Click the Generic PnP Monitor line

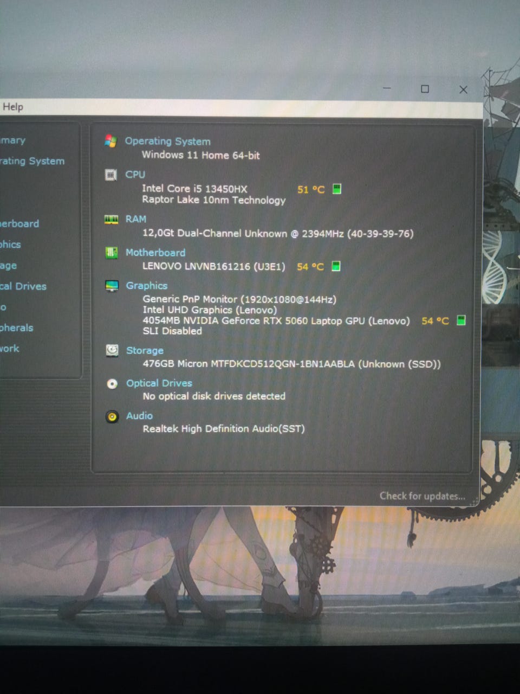click(x=239, y=299)
